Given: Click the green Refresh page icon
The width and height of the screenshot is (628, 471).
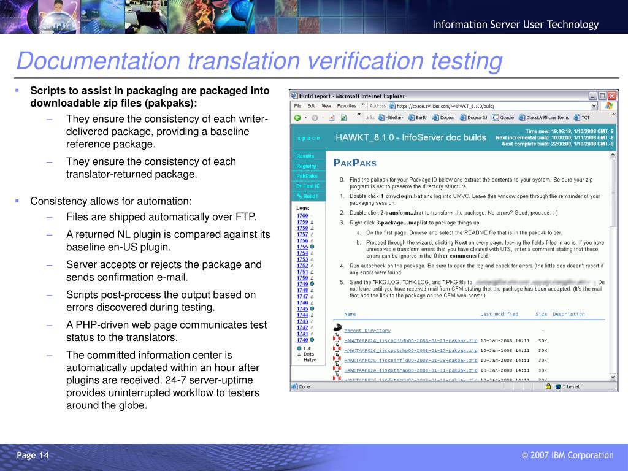Looking at the screenshot, I should [x=343, y=118].
